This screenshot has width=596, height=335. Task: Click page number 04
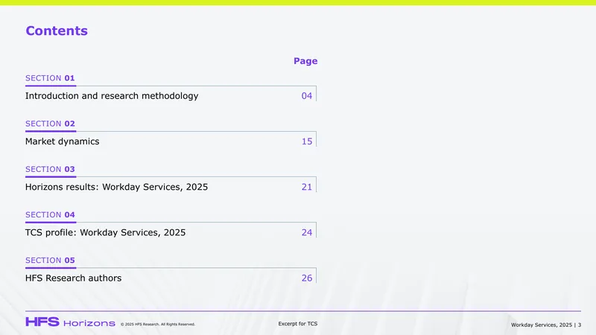pos(307,96)
